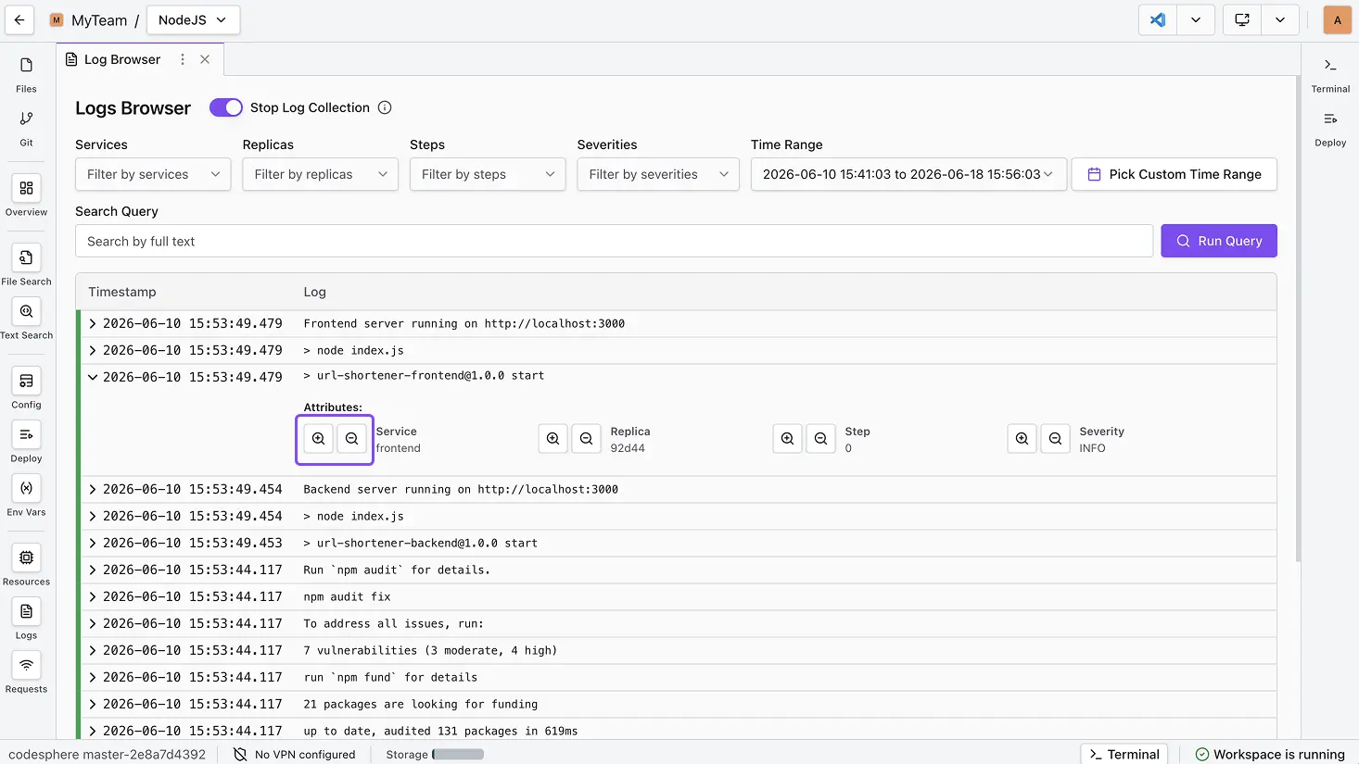
Task: Expand Backend server running log row
Action: click(93, 489)
